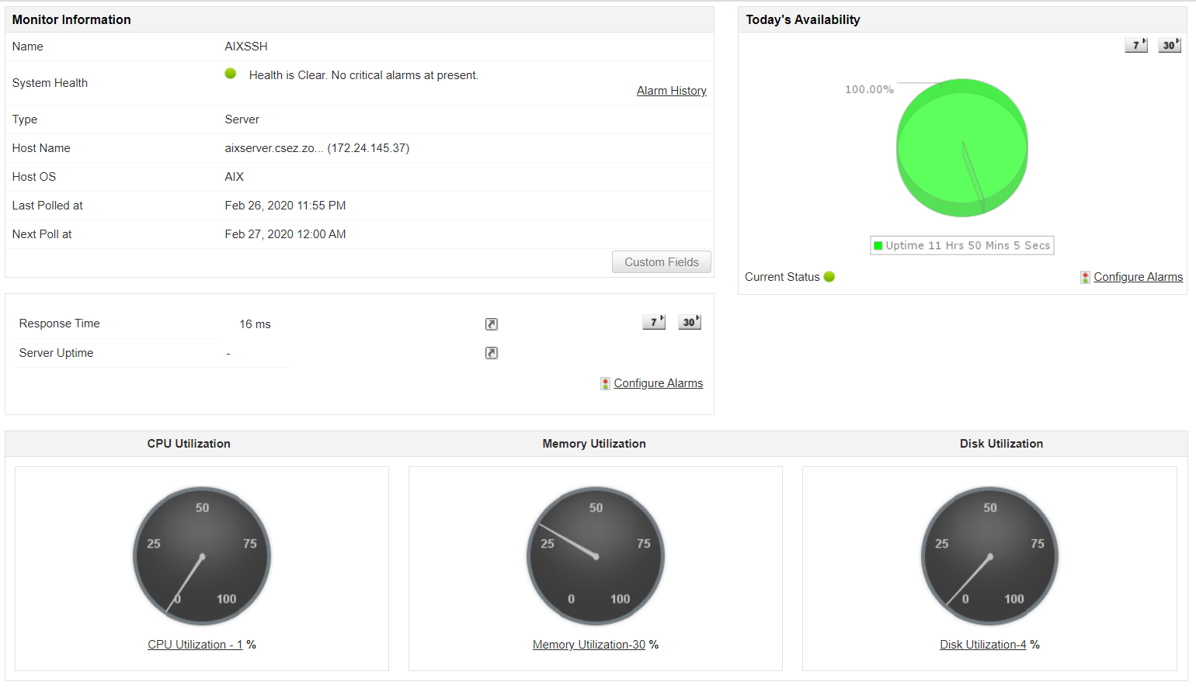Click the Custom Fields button

(x=661, y=261)
